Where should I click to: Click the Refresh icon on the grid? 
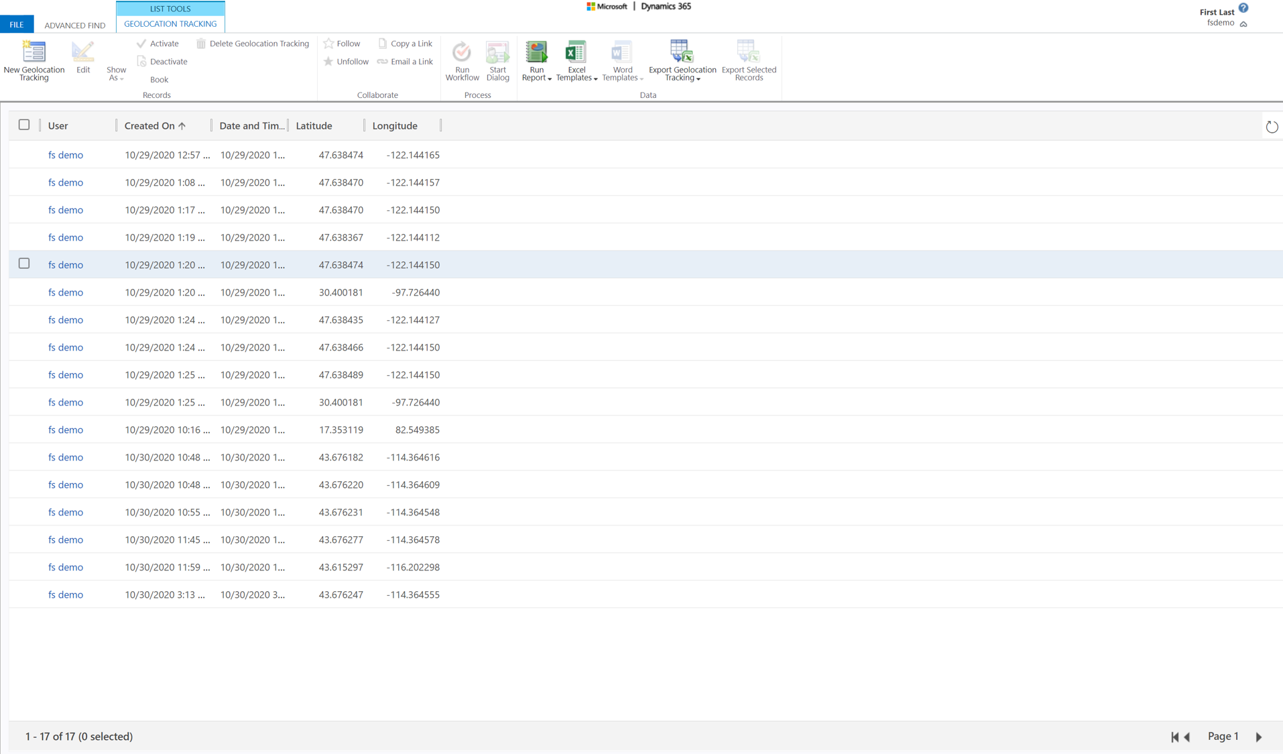(1272, 125)
